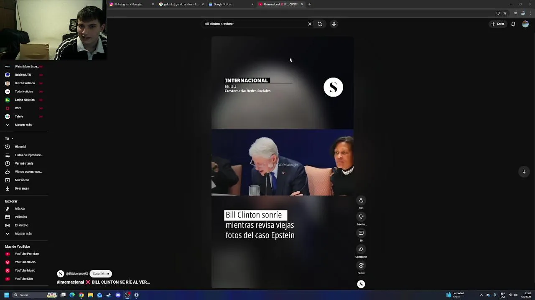Open Steam from the taskbar

(x=109, y=295)
